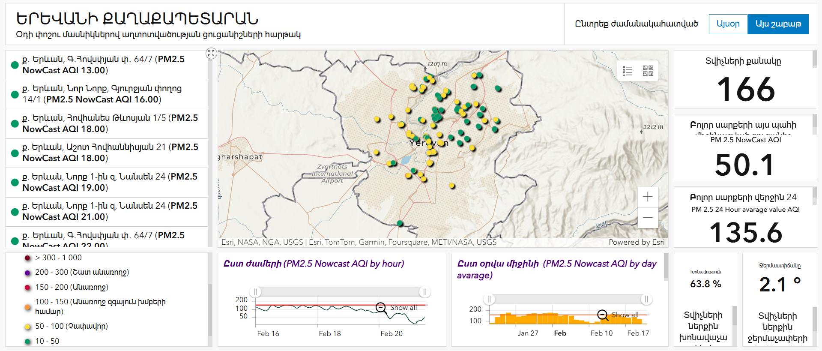
Task: Select the Այսօր (Today) time period
Action: (x=728, y=24)
